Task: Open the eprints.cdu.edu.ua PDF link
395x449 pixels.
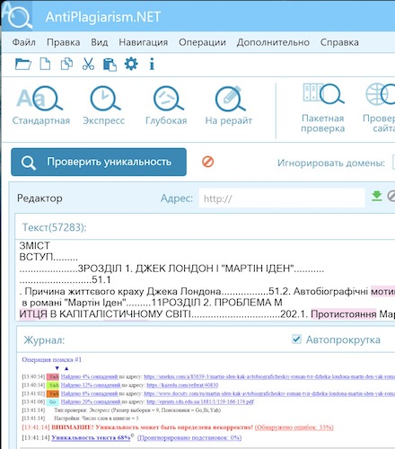Action: tap(200, 401)
